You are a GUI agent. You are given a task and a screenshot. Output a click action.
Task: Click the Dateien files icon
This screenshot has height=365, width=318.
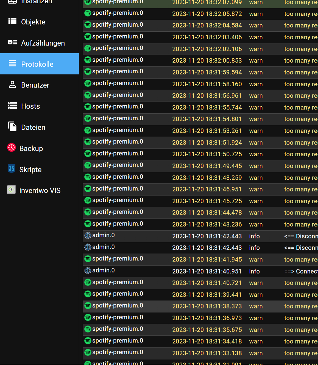[12, 126]
